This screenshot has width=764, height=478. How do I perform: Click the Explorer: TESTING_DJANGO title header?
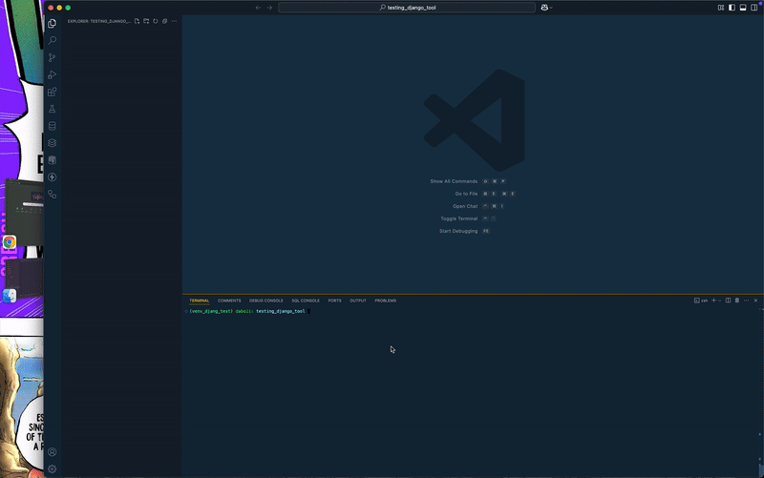99,21
